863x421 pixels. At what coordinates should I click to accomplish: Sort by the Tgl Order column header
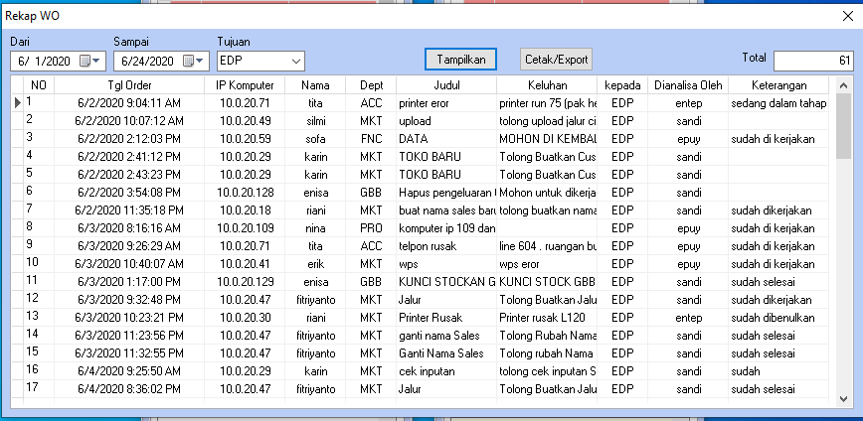[x=129, y=85]
